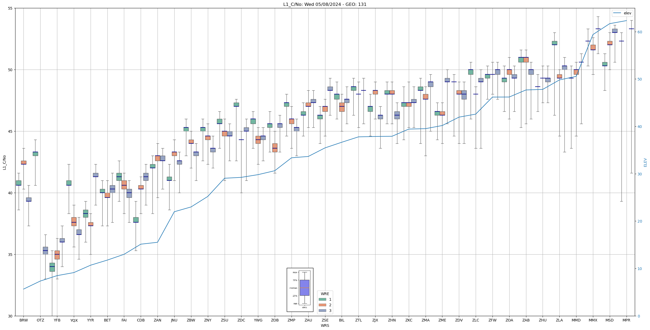Click the 55 tick on left axis
Screen dimensions: 650x330
10,8
